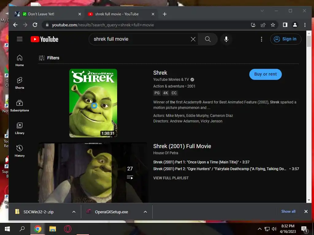Go back to the previous page
The height and width of the screenshot is (235, 314).
15,25
